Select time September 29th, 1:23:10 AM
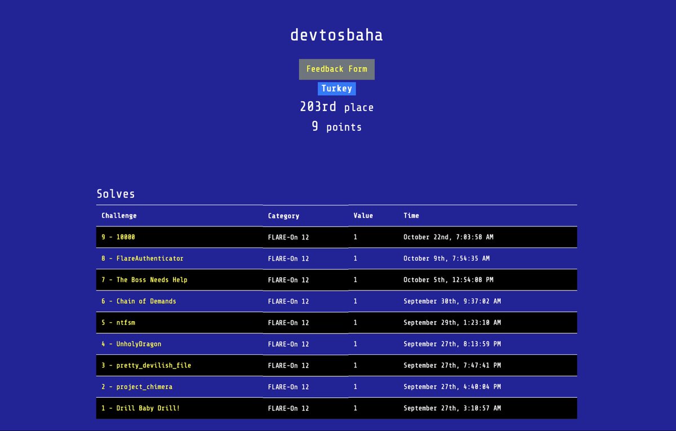 (x=452, y=323)
